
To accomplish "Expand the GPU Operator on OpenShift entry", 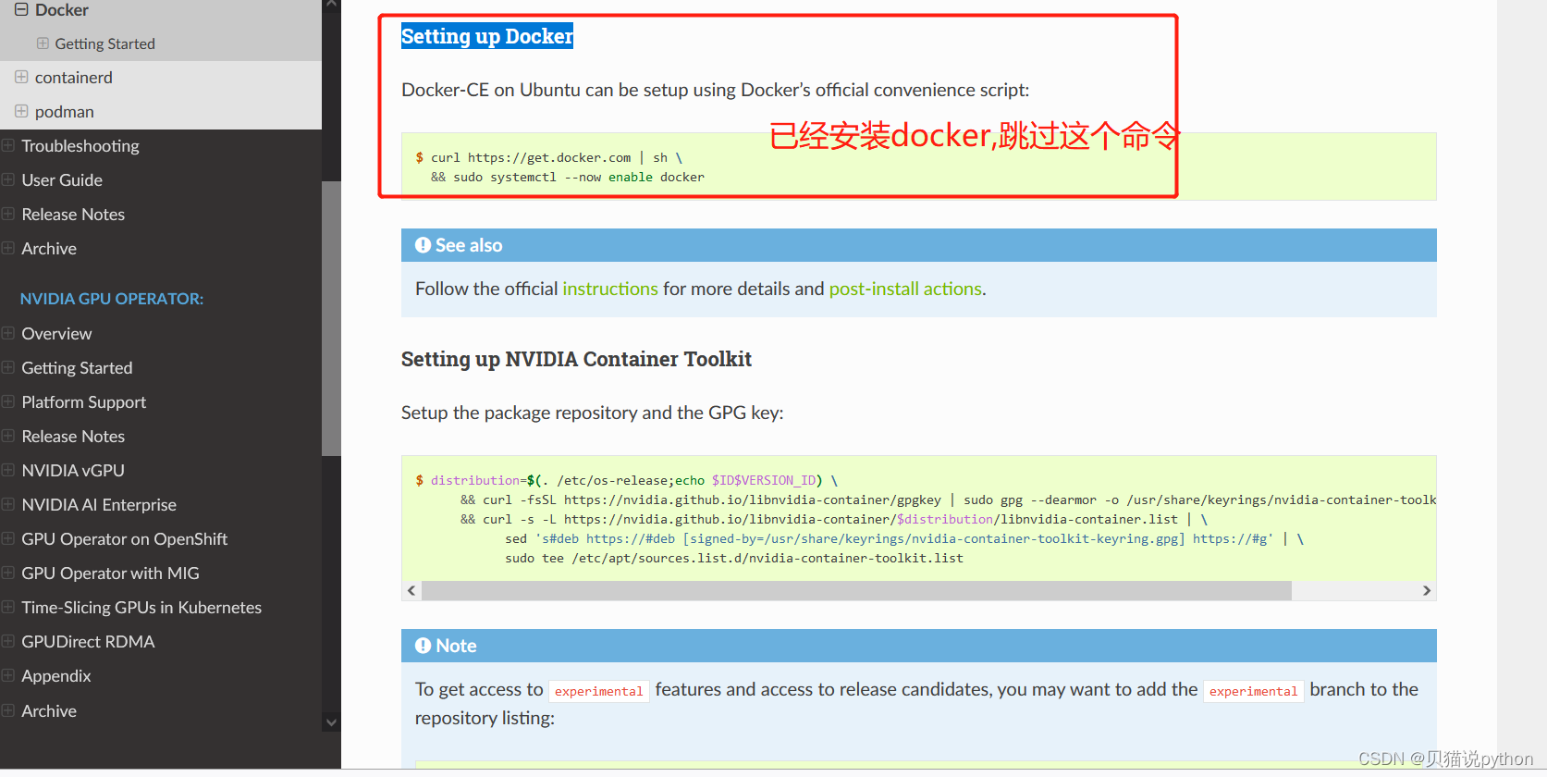I will point(8,538).
